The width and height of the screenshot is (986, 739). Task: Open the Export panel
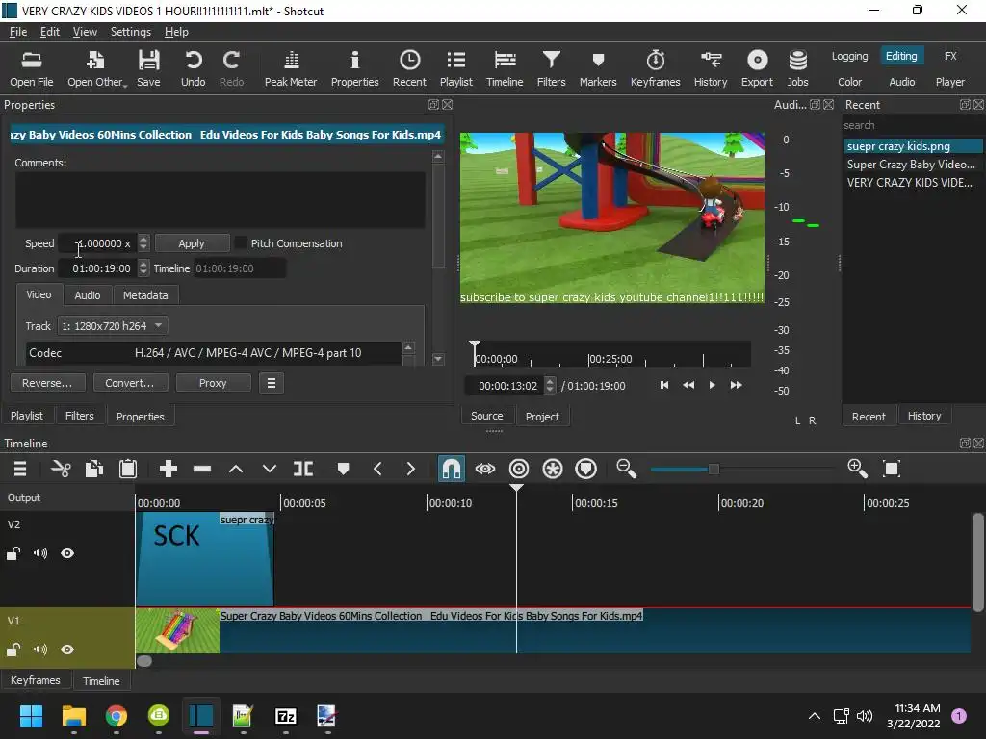[757, 68]
